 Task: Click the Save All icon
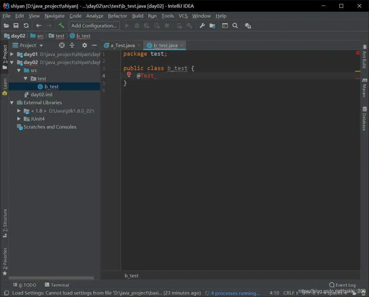(16, 26)
